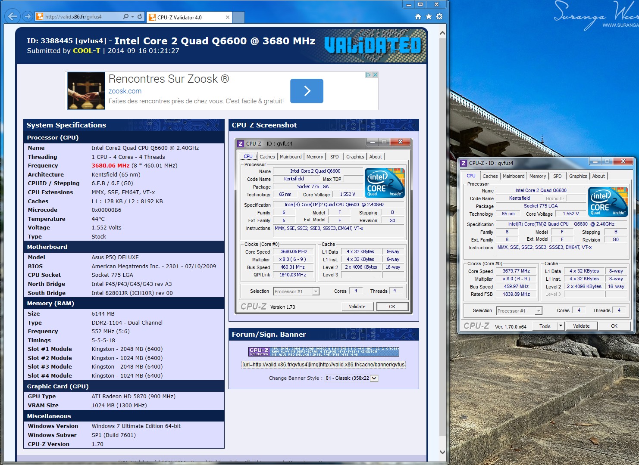The height and width of the screenshot is (465, 639).
Task: Click the CPU-Z window title bar icon
Action: point(464,163)
